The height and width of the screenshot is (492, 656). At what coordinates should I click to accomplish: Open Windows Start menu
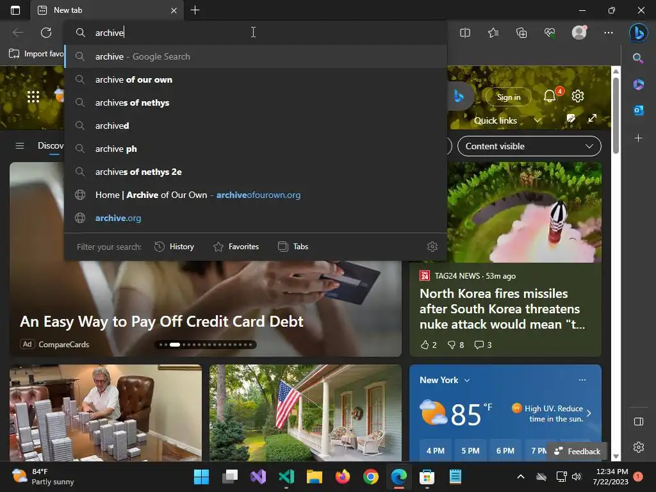click(201, 477)
